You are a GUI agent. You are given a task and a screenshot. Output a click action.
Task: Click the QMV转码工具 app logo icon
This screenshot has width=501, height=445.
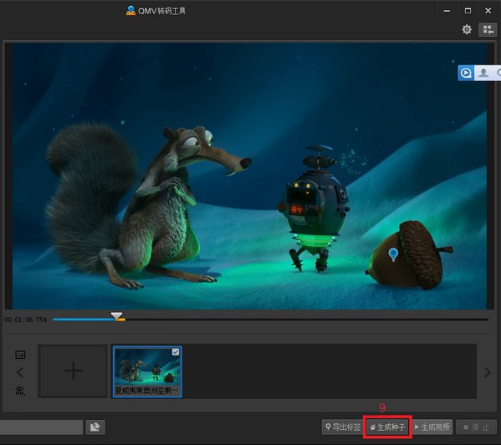130,11
